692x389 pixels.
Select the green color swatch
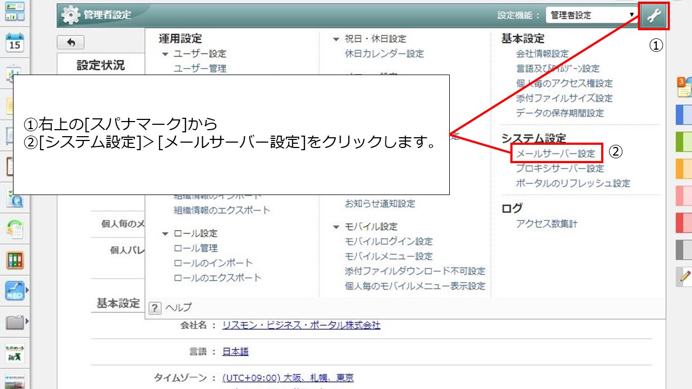pyautogui.click(x=684, y=142)
